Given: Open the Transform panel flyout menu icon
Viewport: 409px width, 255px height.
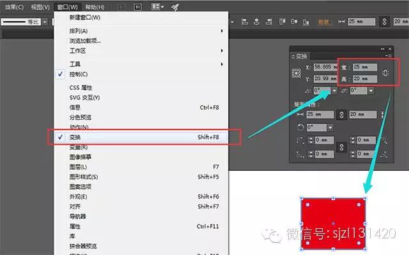Looking at the screenshot, I should pos(389,55).
